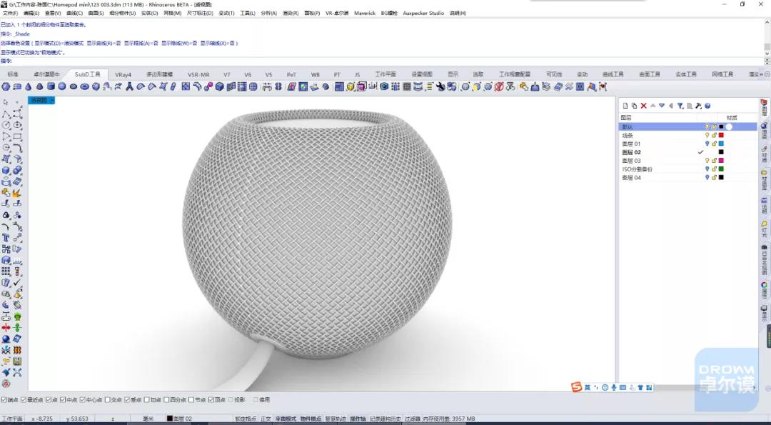
Task: Switch to the 标准 toolbar tab
Action: [x=13, y=75]
